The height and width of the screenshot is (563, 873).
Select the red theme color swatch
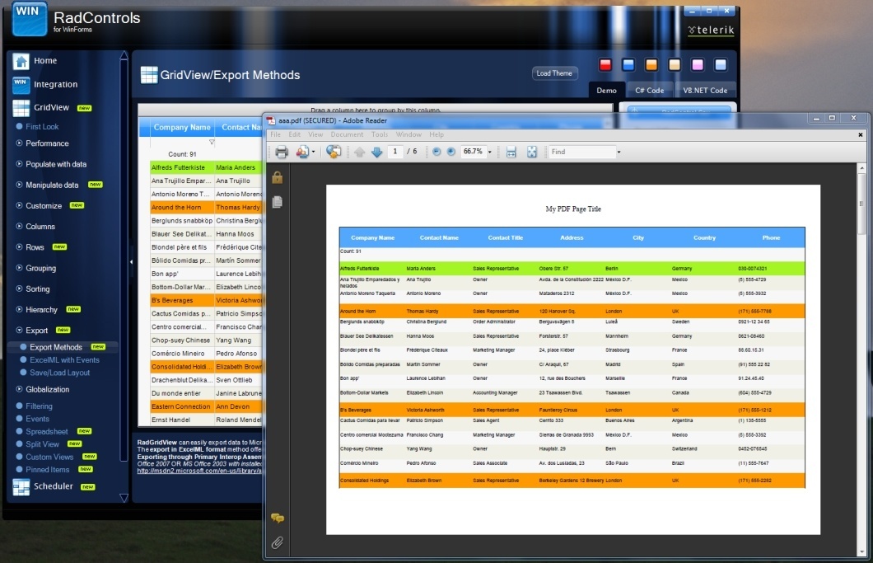point(604,63)
